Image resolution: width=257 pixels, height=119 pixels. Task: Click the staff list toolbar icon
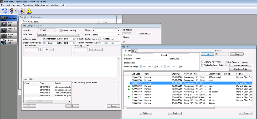(x=21, y=11)
